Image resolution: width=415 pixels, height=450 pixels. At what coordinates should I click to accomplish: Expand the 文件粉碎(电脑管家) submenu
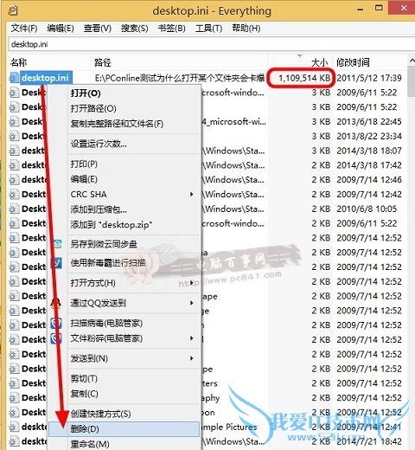pos(134,338)
